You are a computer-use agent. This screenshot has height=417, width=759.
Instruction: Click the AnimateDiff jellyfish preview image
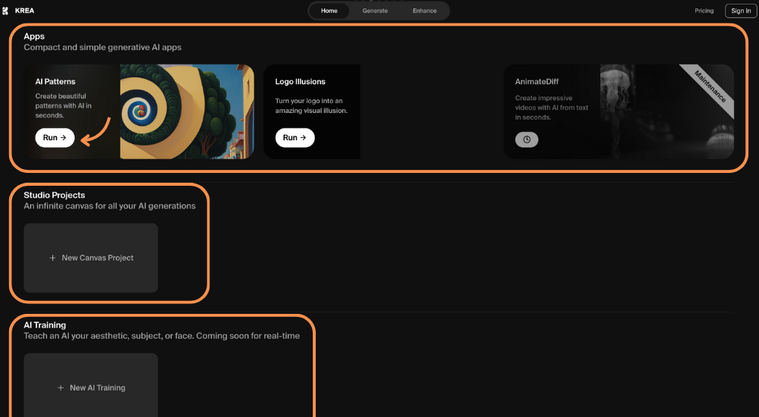[x=667, y=111]
